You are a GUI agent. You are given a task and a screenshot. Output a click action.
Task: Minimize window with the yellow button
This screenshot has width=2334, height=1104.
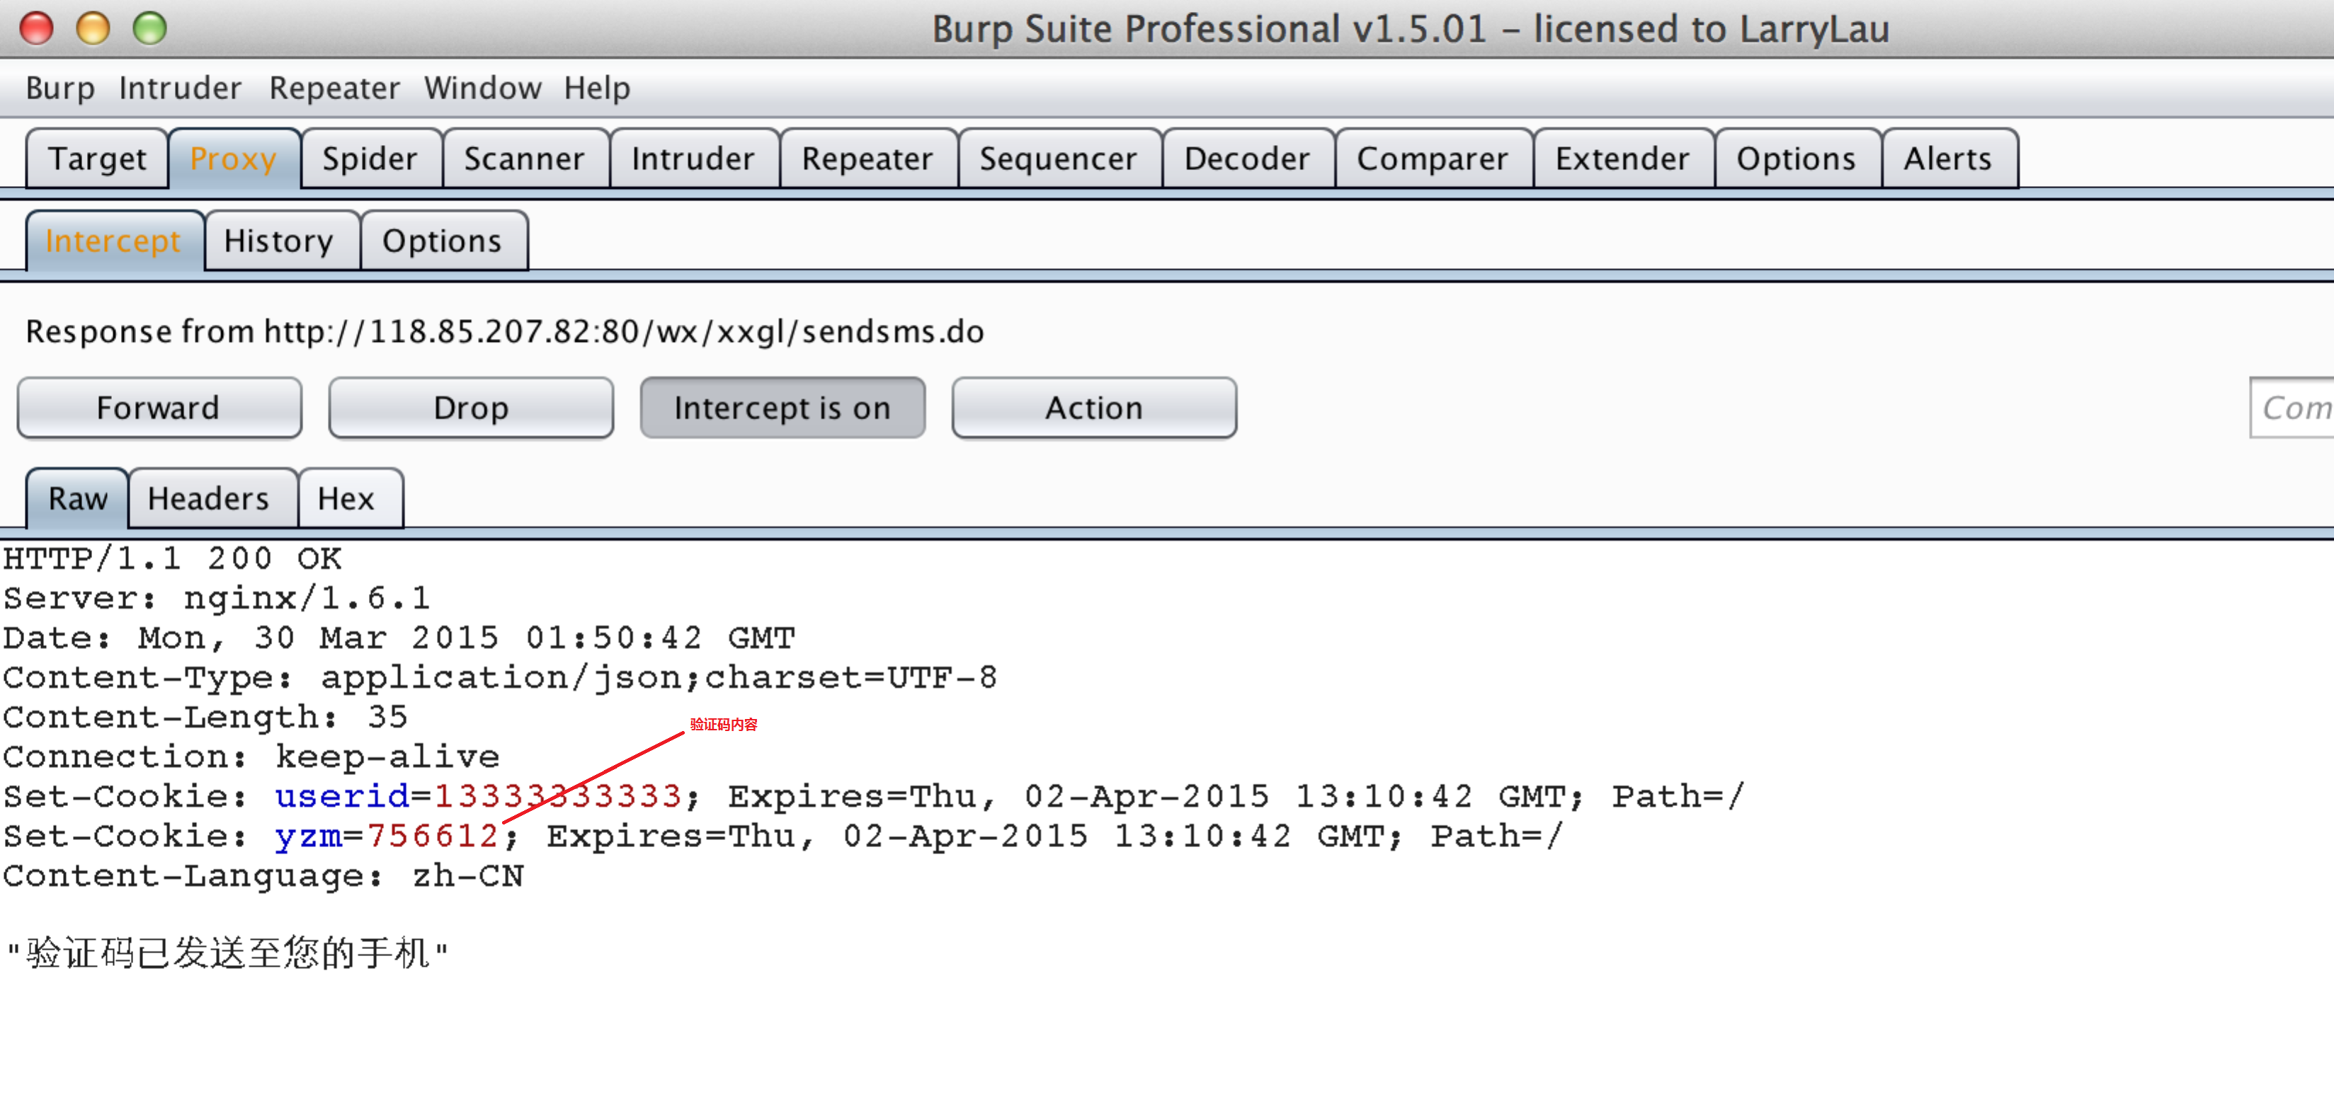click(x=93, y=28)
